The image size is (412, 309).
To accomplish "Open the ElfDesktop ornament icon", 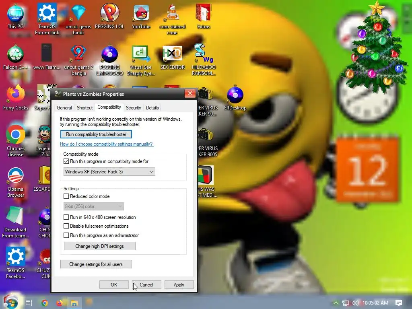I will click(235, 97).
